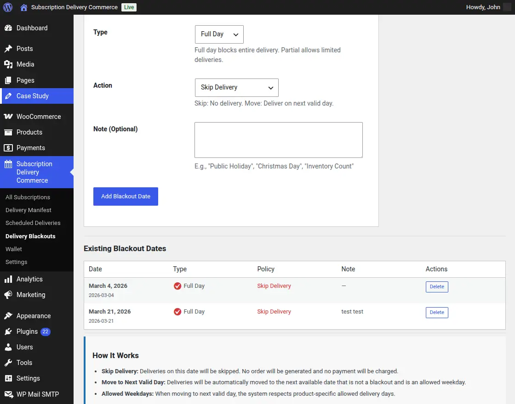The height and width of the screenshot is (404, 515).
Task: Click the Type column header
Action: click(180, 269)
